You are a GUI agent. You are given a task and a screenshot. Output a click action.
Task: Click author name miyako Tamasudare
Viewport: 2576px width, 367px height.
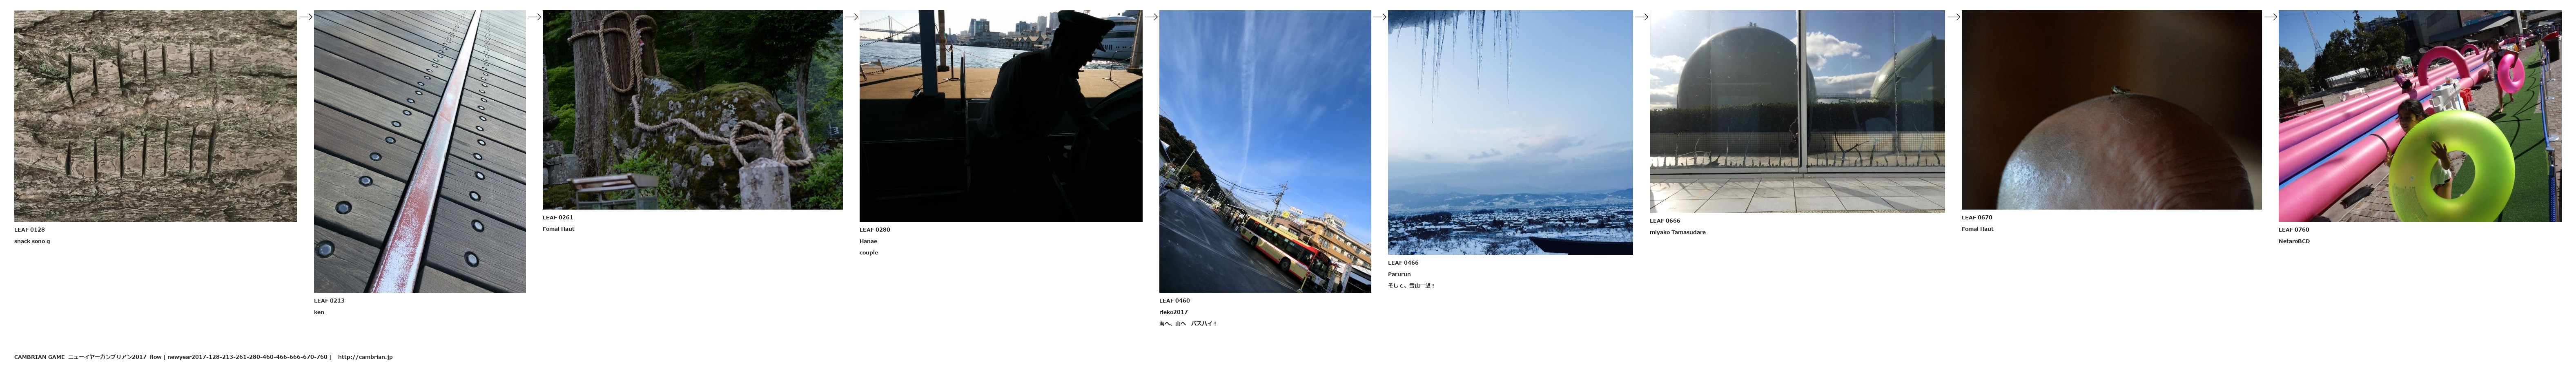(1678, 232)
